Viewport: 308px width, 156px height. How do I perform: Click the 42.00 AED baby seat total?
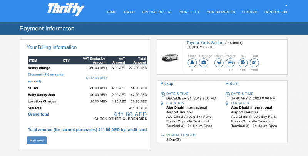(x=139, y=95)
